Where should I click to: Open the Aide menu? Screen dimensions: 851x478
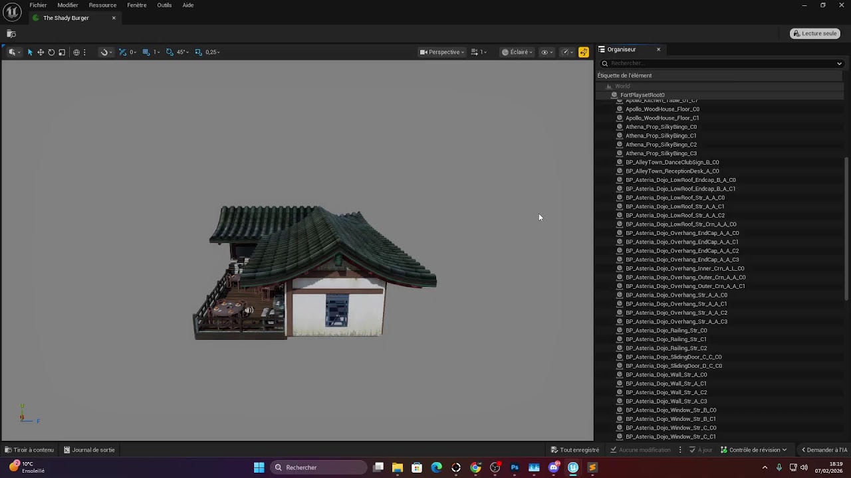pos(188,5)
